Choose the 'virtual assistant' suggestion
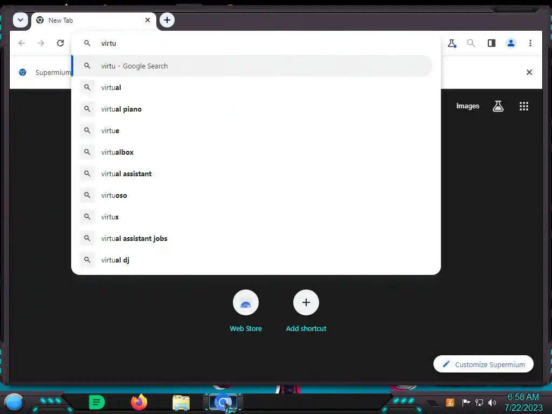The height and width of the screenshot is (414, 552). coord(252,174)
